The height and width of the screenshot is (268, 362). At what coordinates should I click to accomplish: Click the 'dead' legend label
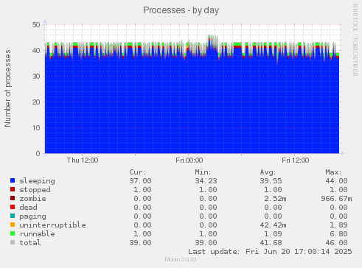[x=28, y=208]
